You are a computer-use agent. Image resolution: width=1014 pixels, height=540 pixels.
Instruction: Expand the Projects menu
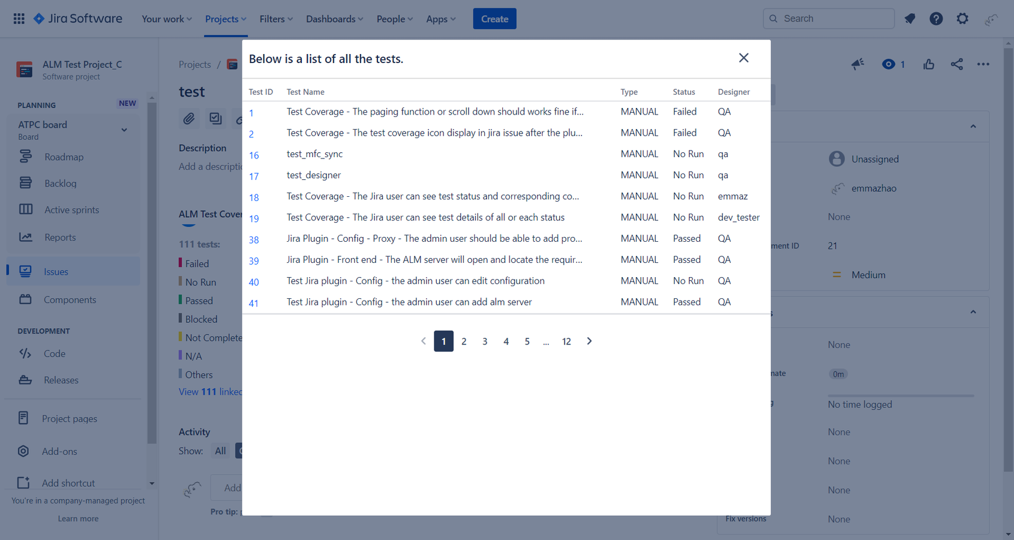(x=226, y=19)
